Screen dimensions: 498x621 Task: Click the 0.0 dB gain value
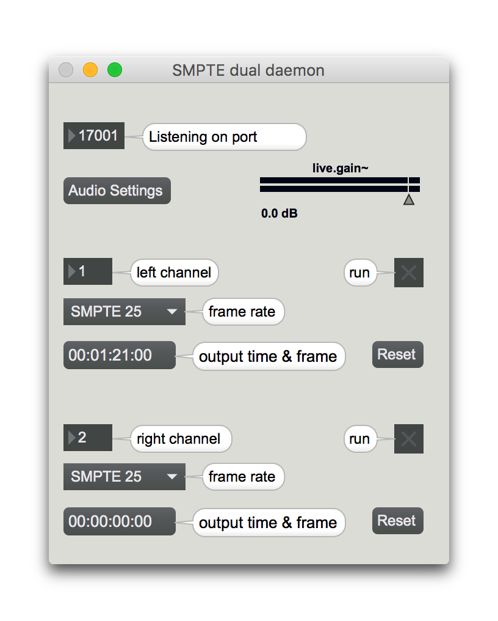[x=280, y=213]
